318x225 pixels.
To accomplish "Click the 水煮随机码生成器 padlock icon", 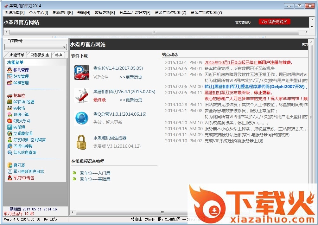I will point(81,142).
